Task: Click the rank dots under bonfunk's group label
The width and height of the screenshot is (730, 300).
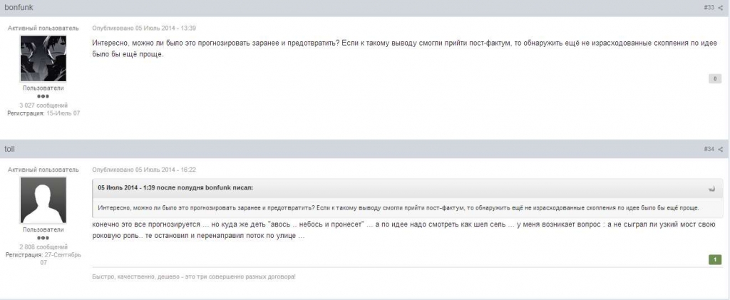Action: (43, 96)
